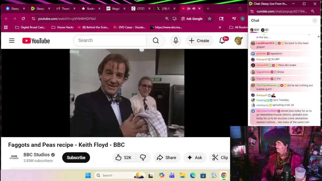Open the YouTube guide hamburger menu

(12, 41)
